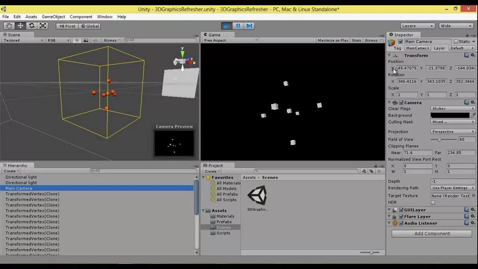Viewport: 478px width, 269px height.
Task: Open the Transform component gear menu
Action: pyautogui.click(x=472, y=55)
